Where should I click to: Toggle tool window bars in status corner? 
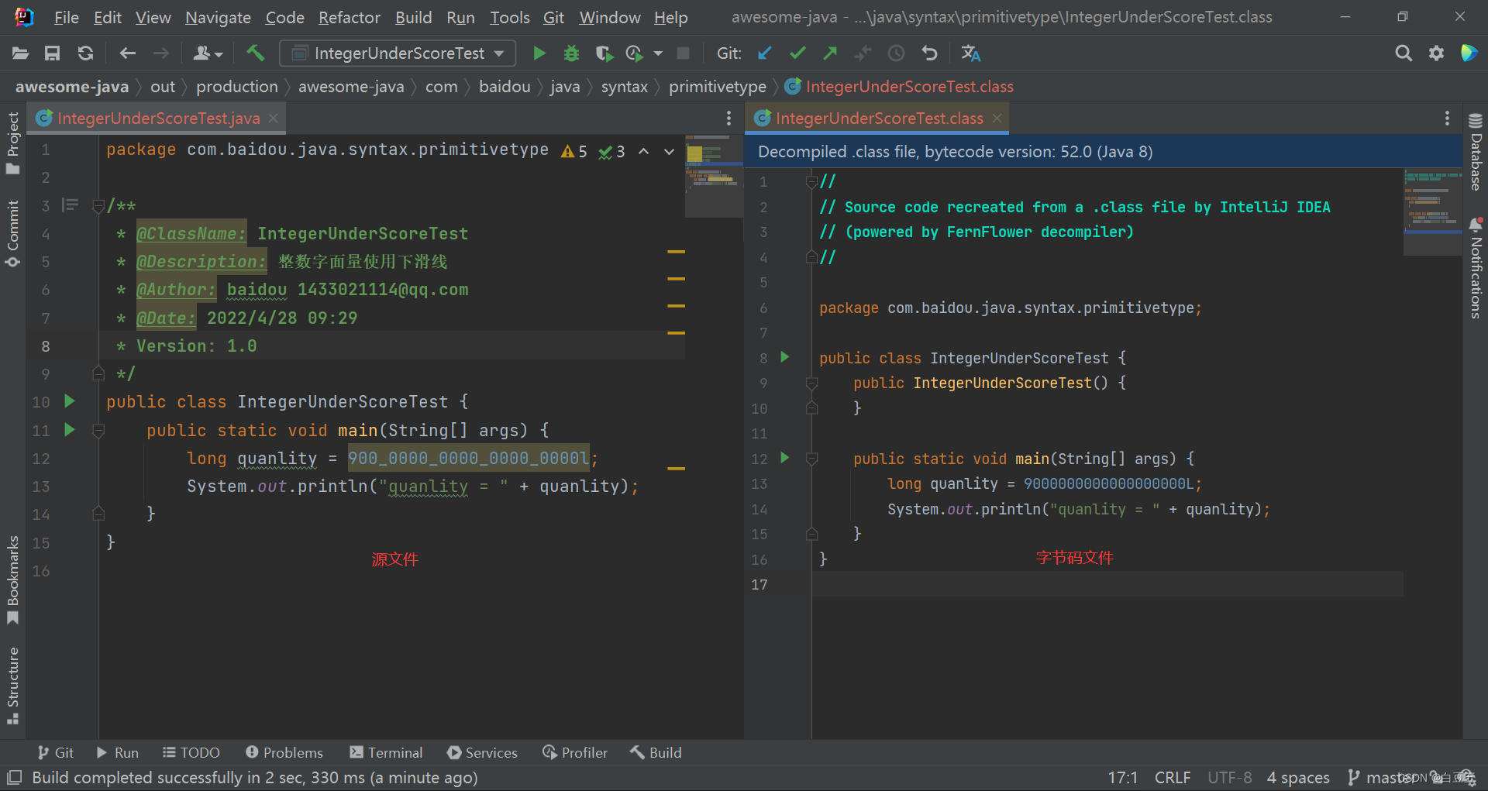coord(14,777)
